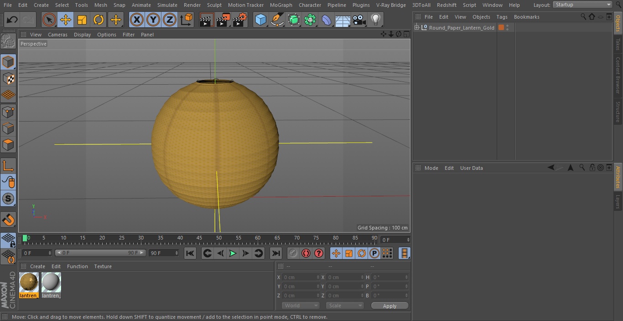Click Object Manager search magnifier icon
This screenshot has width=623, height=321.
click(583, 16)
